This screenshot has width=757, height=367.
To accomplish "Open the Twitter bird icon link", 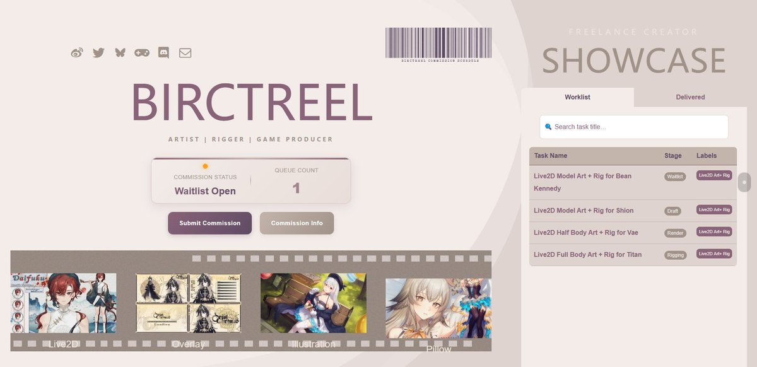I will tap(98, 53).
